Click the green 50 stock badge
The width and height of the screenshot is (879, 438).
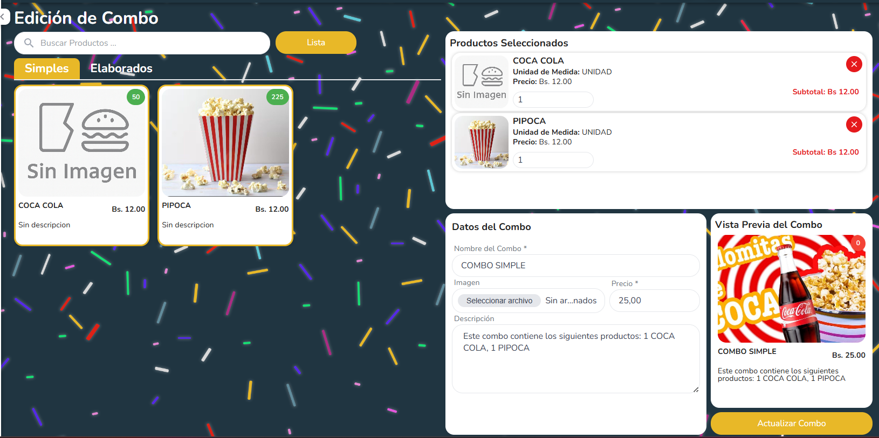tap(136, 97)
